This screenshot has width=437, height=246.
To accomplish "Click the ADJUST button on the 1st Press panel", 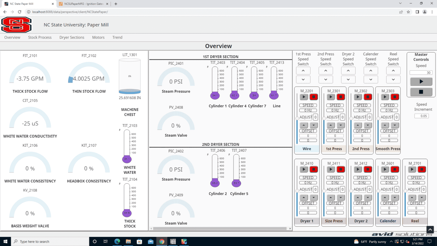I will [332, 117].
